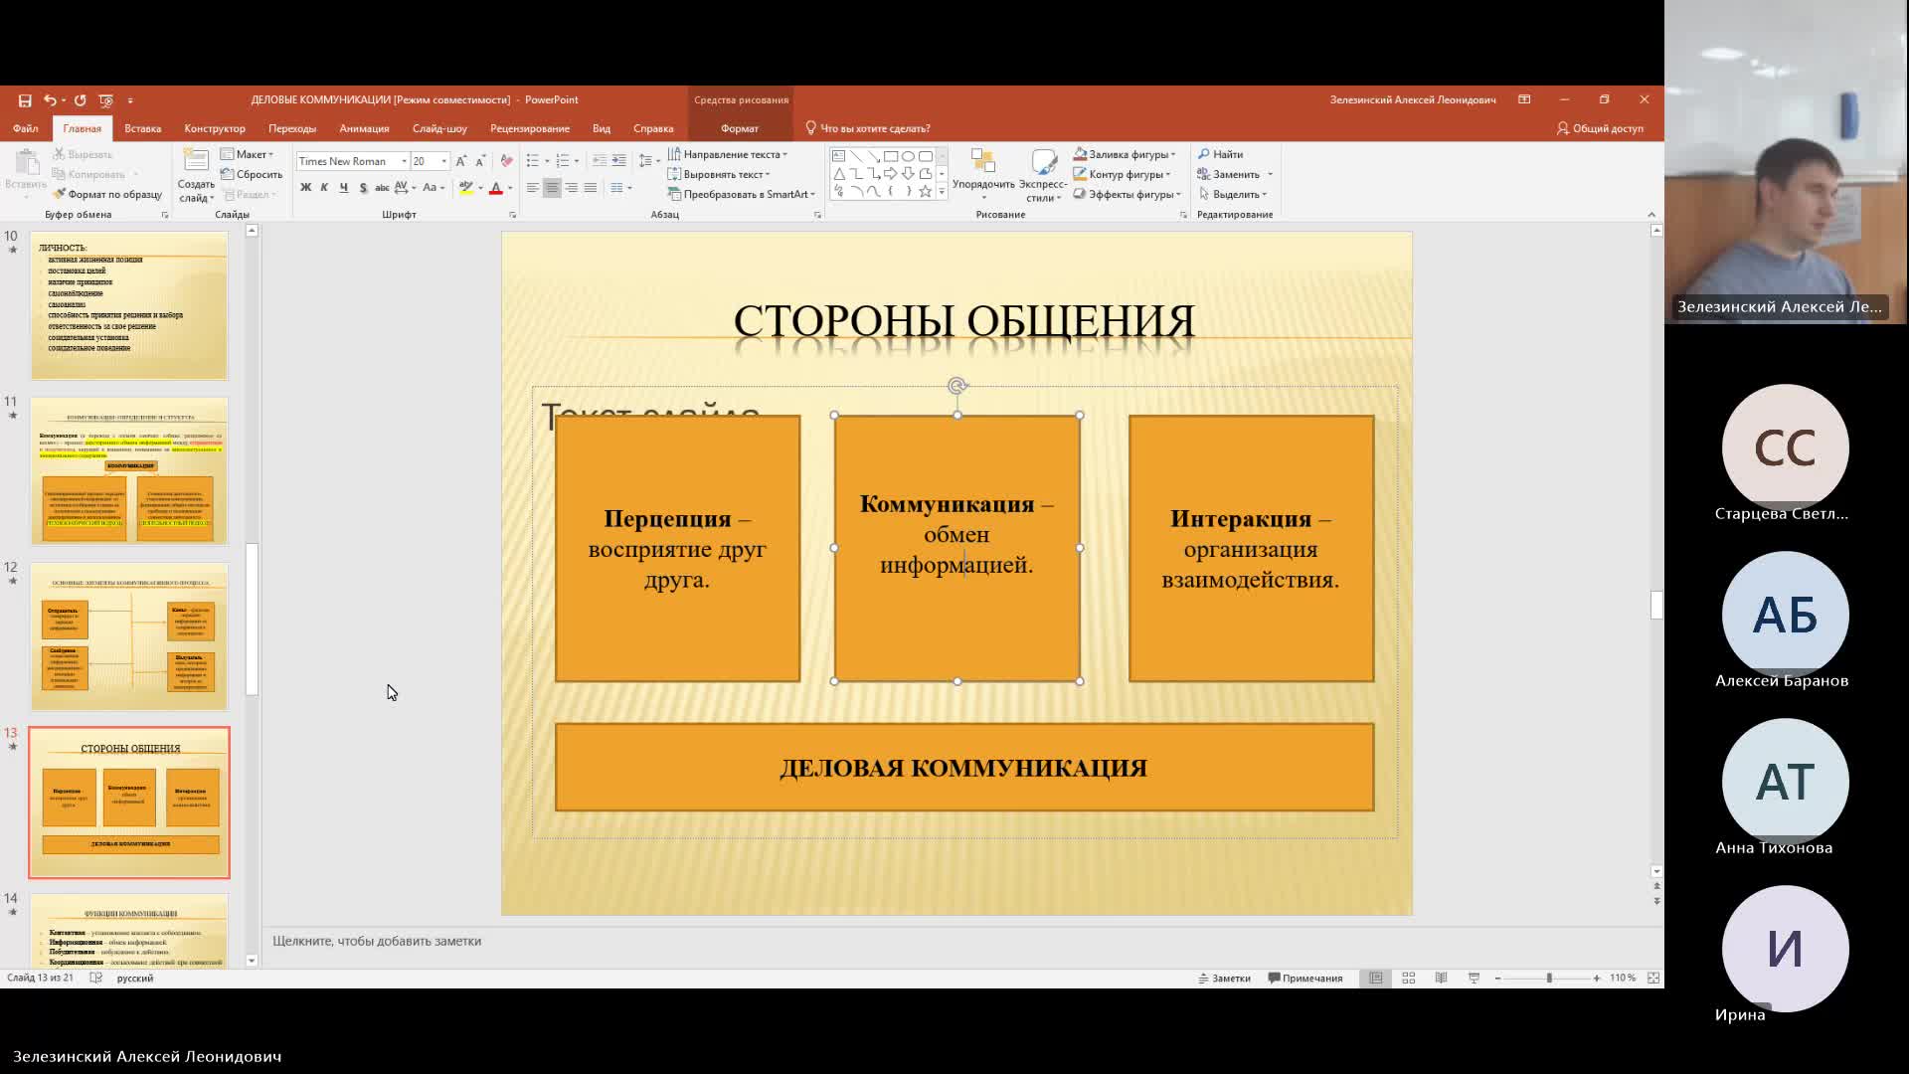Click the Find (Найти) magnifier
This screenshot has height=1074, width=1909.
[1203, 154]
